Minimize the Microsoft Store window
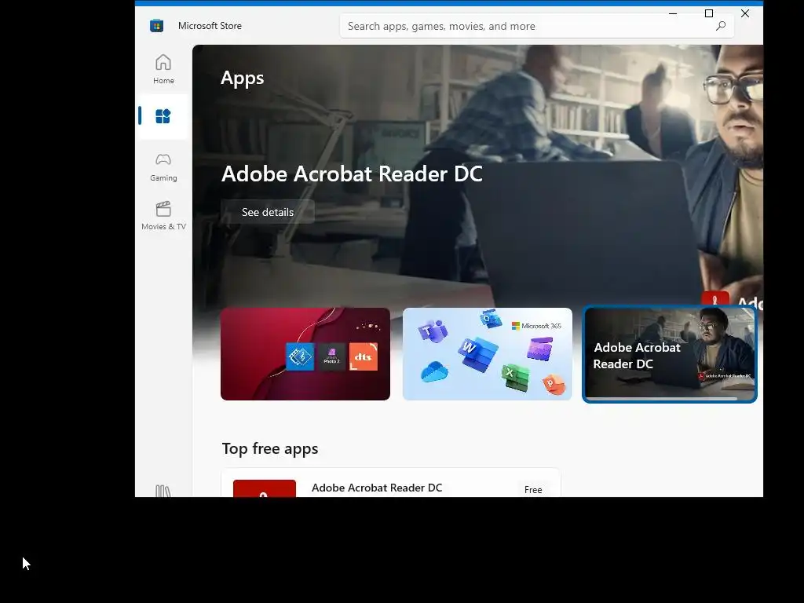This screenshot has height=603, width=804. (673, 14)
